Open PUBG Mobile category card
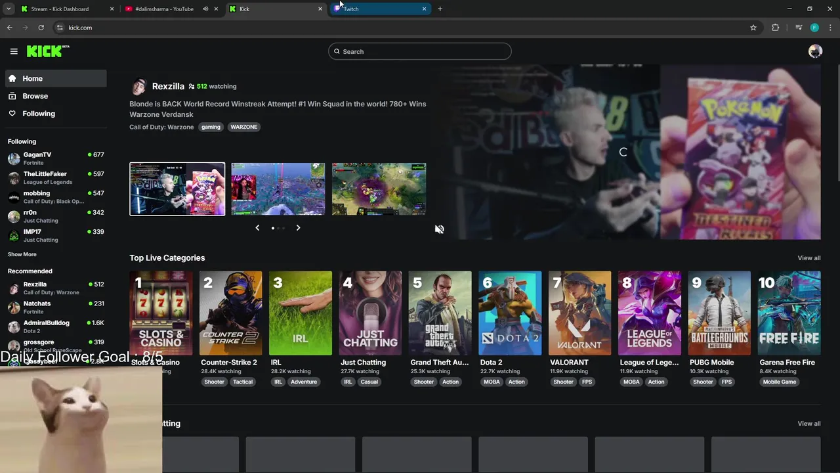Image resolution: width=840 pixels, height=473 pixels. coord(719,313)
